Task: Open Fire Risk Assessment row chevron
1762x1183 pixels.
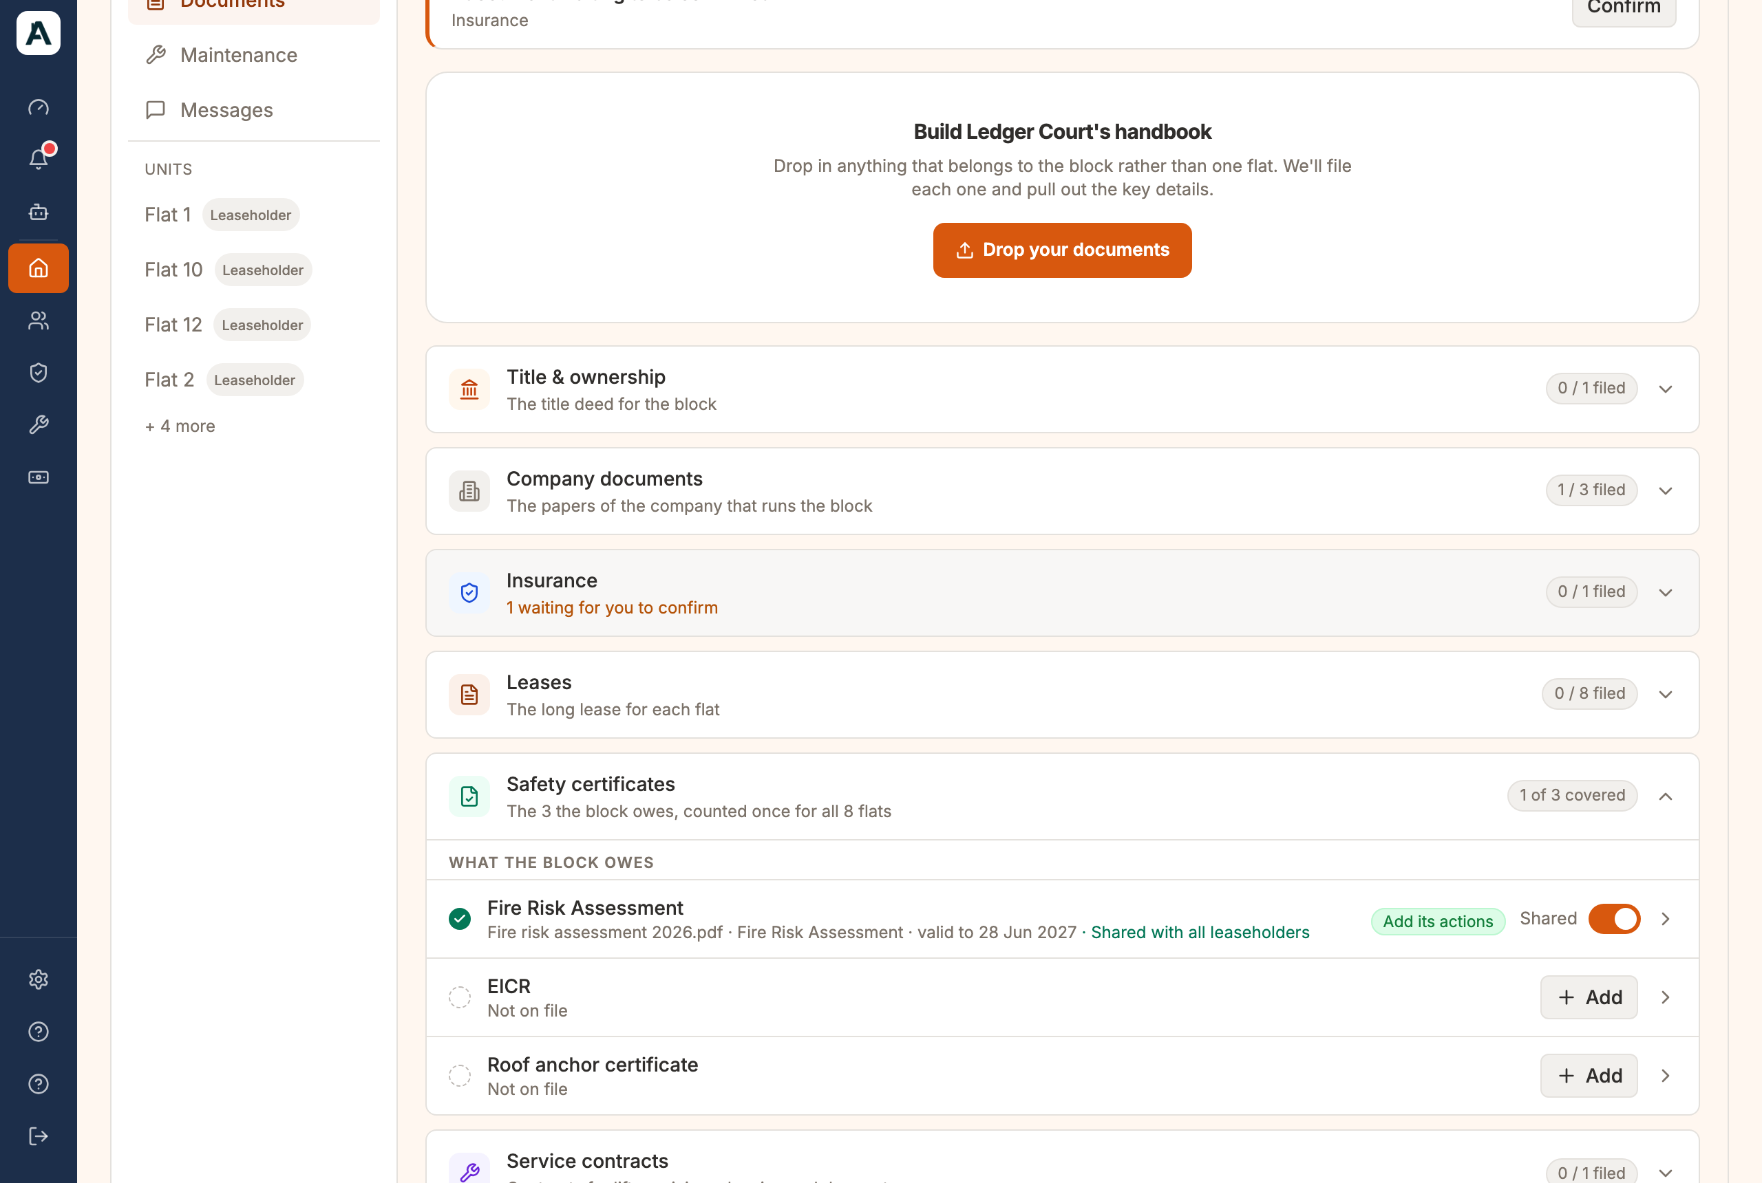Action: [1666, 919]
